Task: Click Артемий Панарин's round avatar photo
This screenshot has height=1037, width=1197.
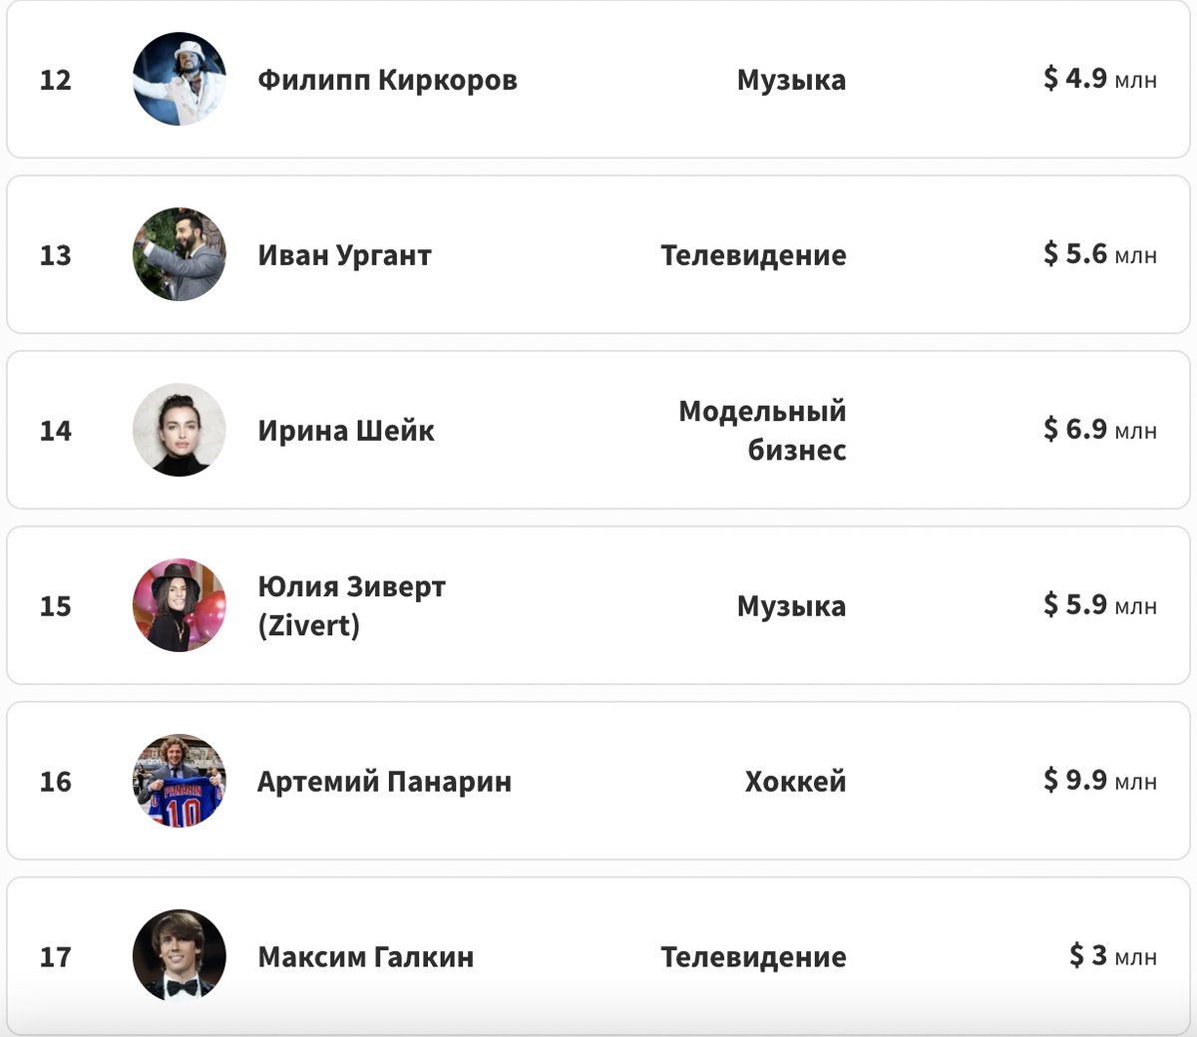Action: 180,781
